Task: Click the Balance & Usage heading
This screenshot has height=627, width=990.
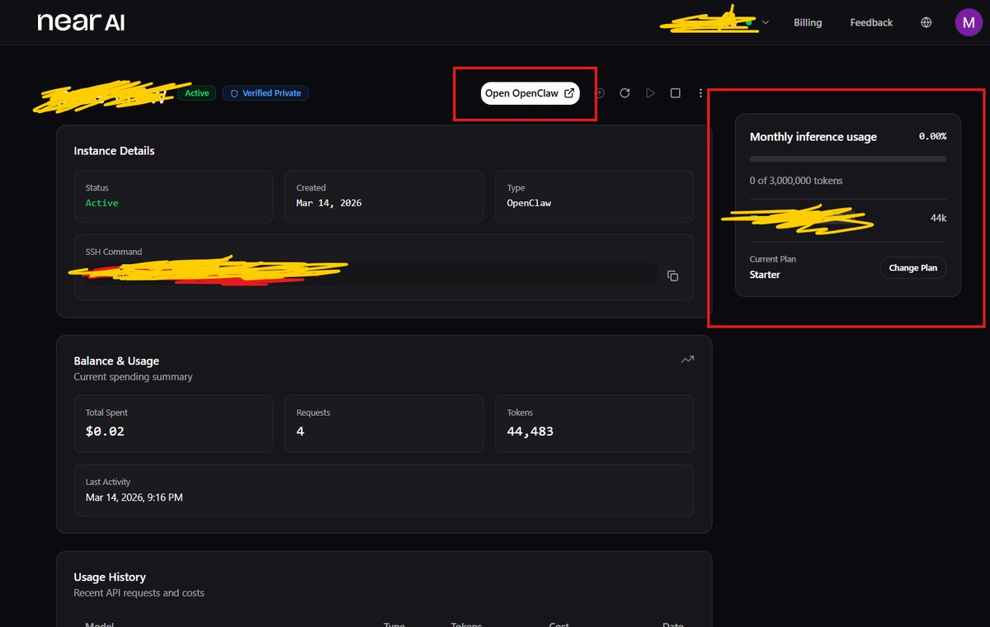Action: (116, 361)
